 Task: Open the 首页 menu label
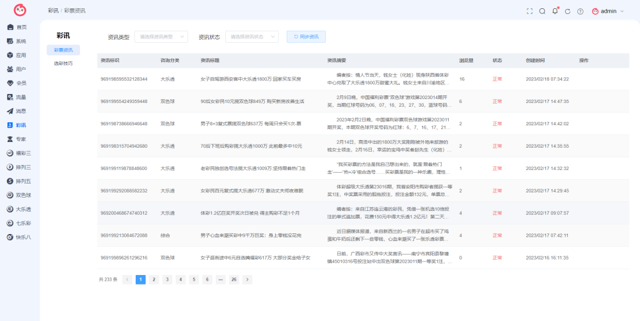coord(22,27)
